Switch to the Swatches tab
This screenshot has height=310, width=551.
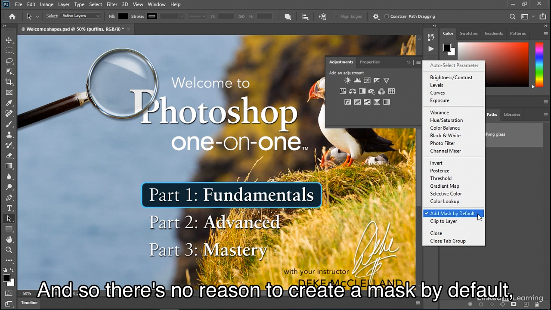(469, 33)
